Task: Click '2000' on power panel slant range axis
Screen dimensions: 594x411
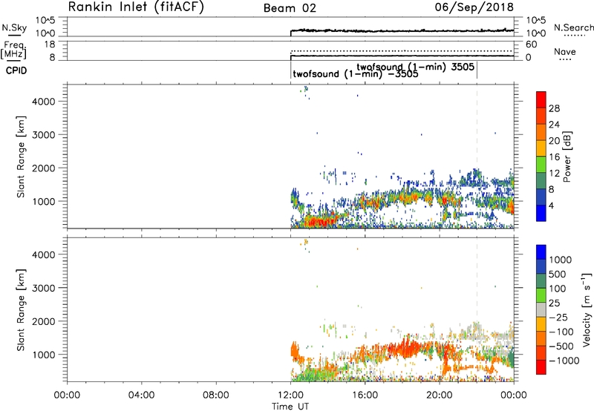Action: click(44, 168)
